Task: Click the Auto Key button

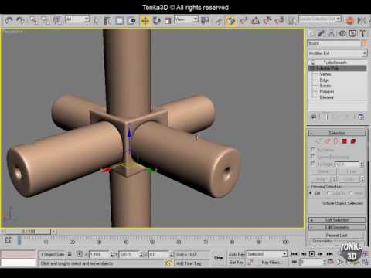Action: tap(237, 255)
